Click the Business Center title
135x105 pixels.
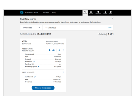click(x=31, y=13)
